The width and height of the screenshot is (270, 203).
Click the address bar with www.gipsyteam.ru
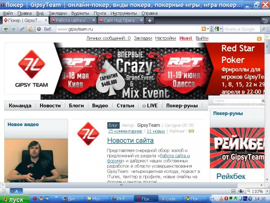point(128,29)
